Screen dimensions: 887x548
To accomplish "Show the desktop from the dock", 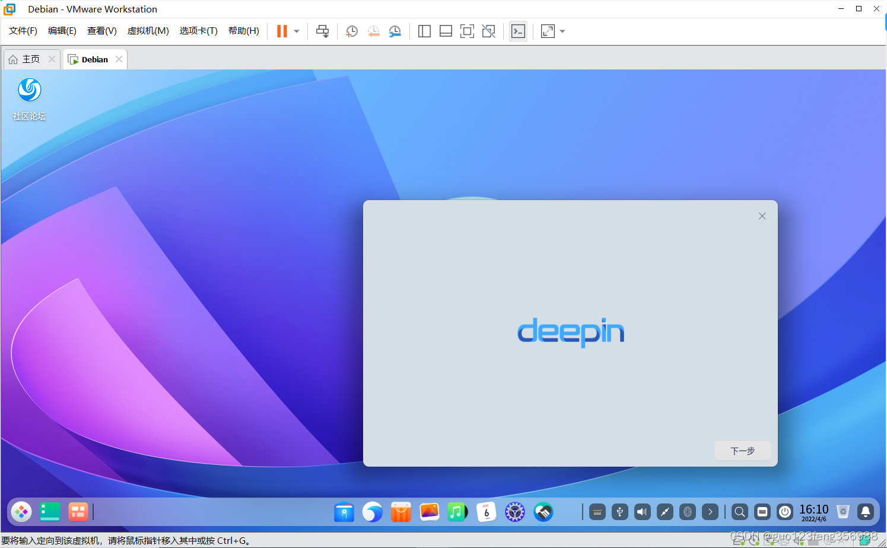I will (x=50, y=512).
